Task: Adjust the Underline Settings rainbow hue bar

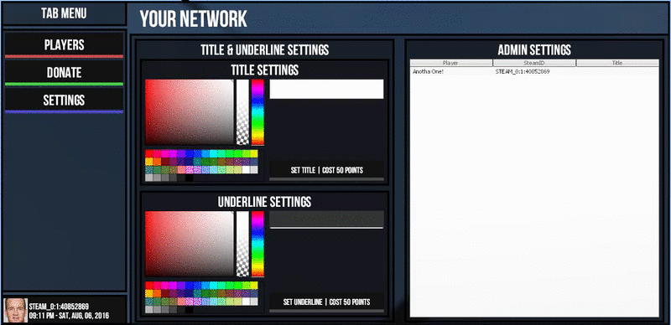Action: point(257,244)
